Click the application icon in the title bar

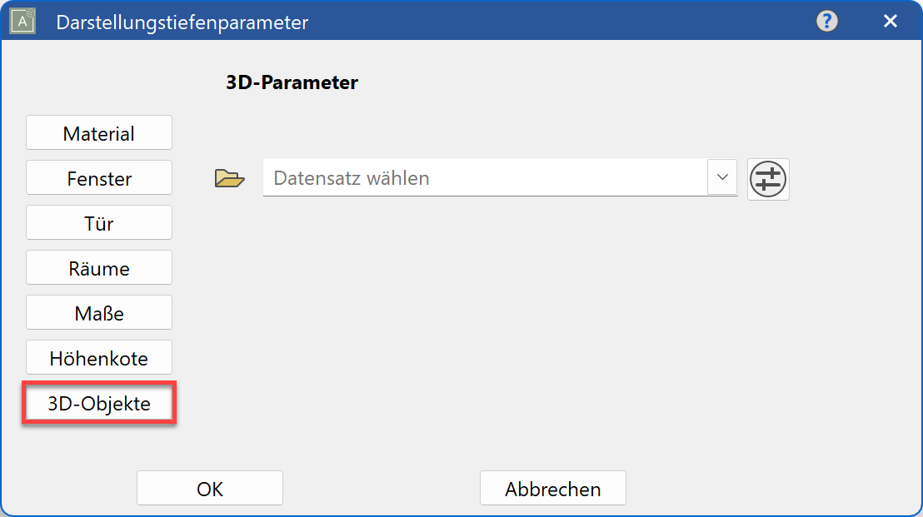coord(21,20)
